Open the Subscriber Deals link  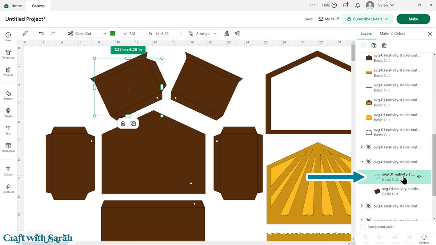click(x=367, y=19)
